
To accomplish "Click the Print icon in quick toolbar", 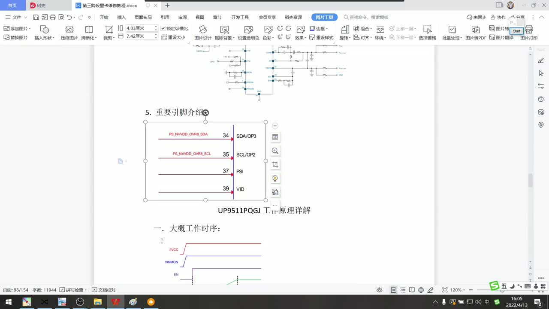I will (53, 17).
